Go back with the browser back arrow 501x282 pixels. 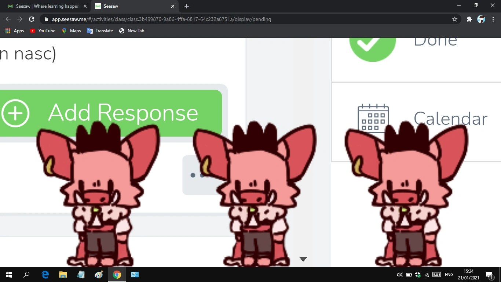click(8, 19)
